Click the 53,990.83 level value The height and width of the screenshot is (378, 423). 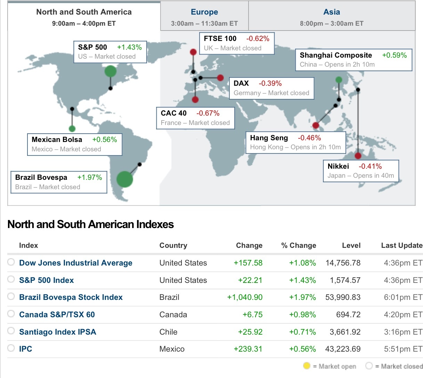[343, 297]
